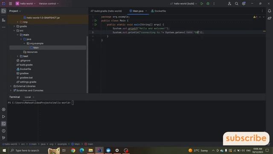Open the Windows Start menu
The height and width of the screenshot is (154, 273).
[x=4, y=150]
